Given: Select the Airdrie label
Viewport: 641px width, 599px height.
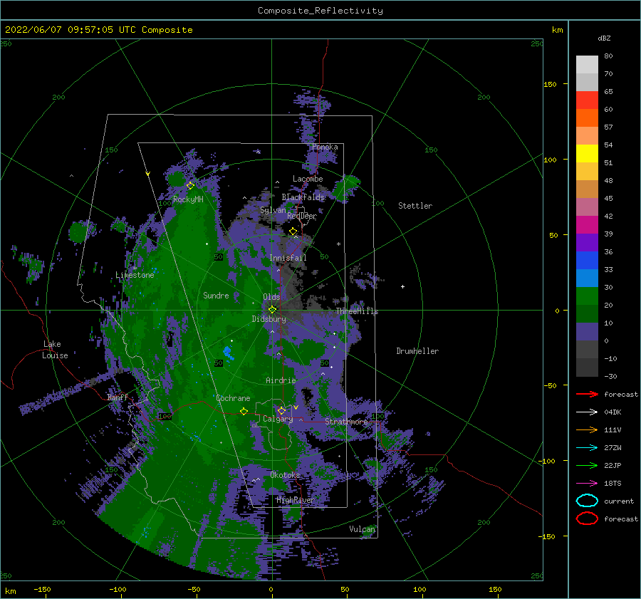Looking at the screenshot, I should click(x=281, y=380).
